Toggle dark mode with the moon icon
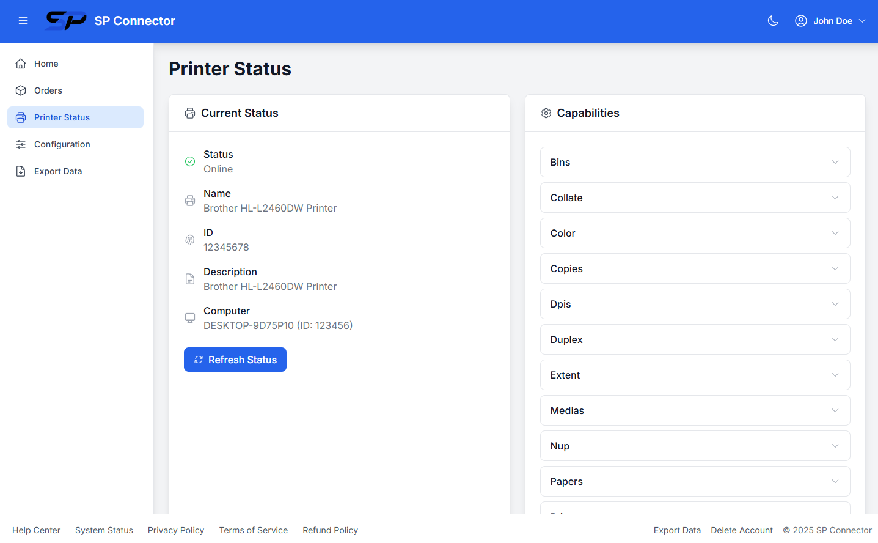Image resolution: width=878 pixels, height=543 pixels. point(773,20)
